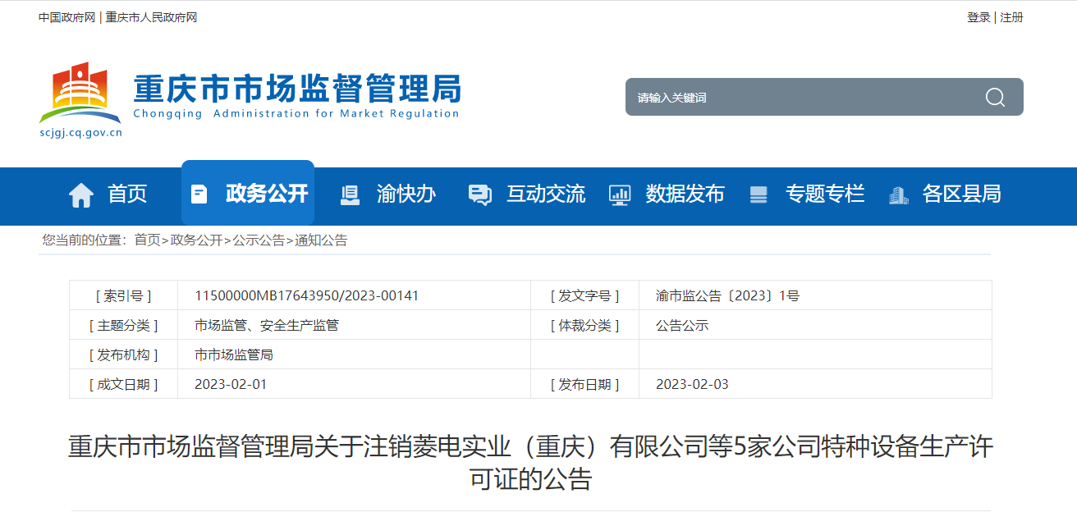Image resolution: width=1077 pixels, height=526 pixels.
Task: Click the icon beside 渝快办
Action: click(x=350, y=194)
